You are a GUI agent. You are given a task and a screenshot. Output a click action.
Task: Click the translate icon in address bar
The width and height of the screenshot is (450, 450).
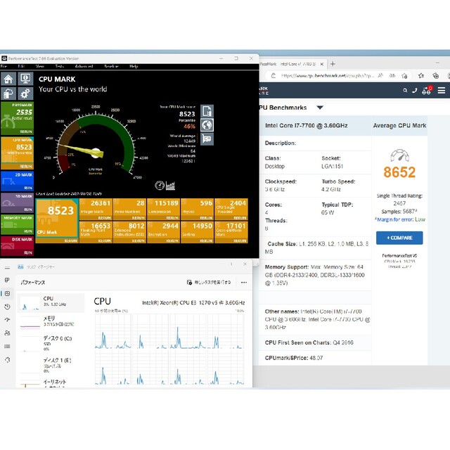coord(392,75)
